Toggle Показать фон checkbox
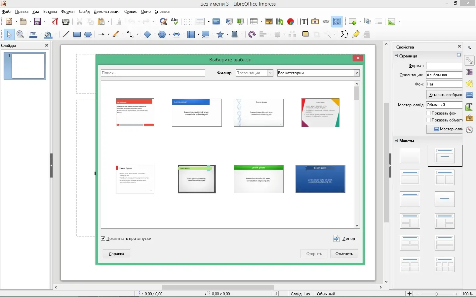This screenshot has height=297, width=476. (x=428, y=113)
